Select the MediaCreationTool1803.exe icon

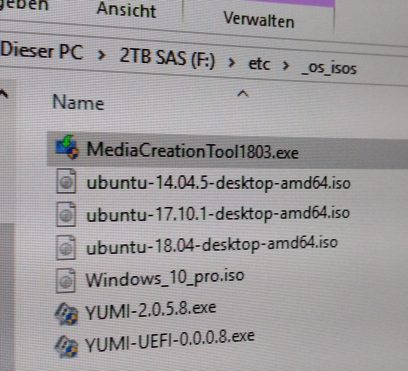pos(67,147)
